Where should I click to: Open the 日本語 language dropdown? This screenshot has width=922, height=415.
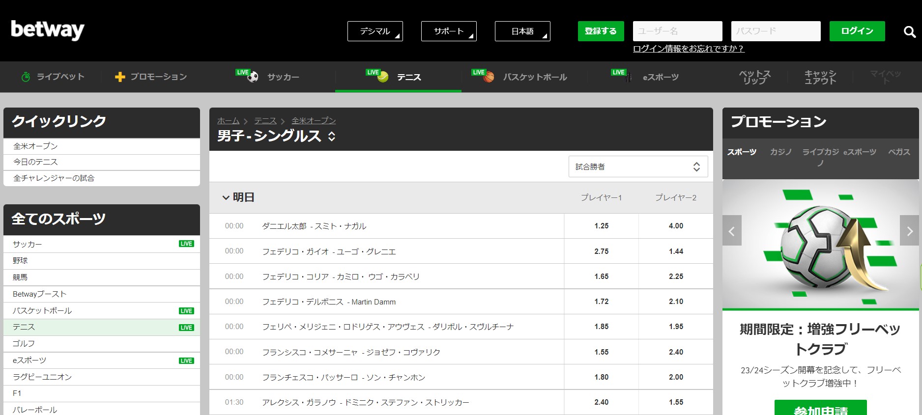point(522,31)
